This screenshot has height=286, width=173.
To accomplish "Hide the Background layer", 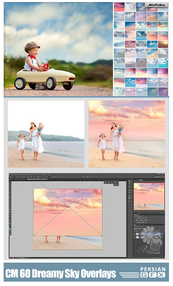I will click(x=134, y=237).
